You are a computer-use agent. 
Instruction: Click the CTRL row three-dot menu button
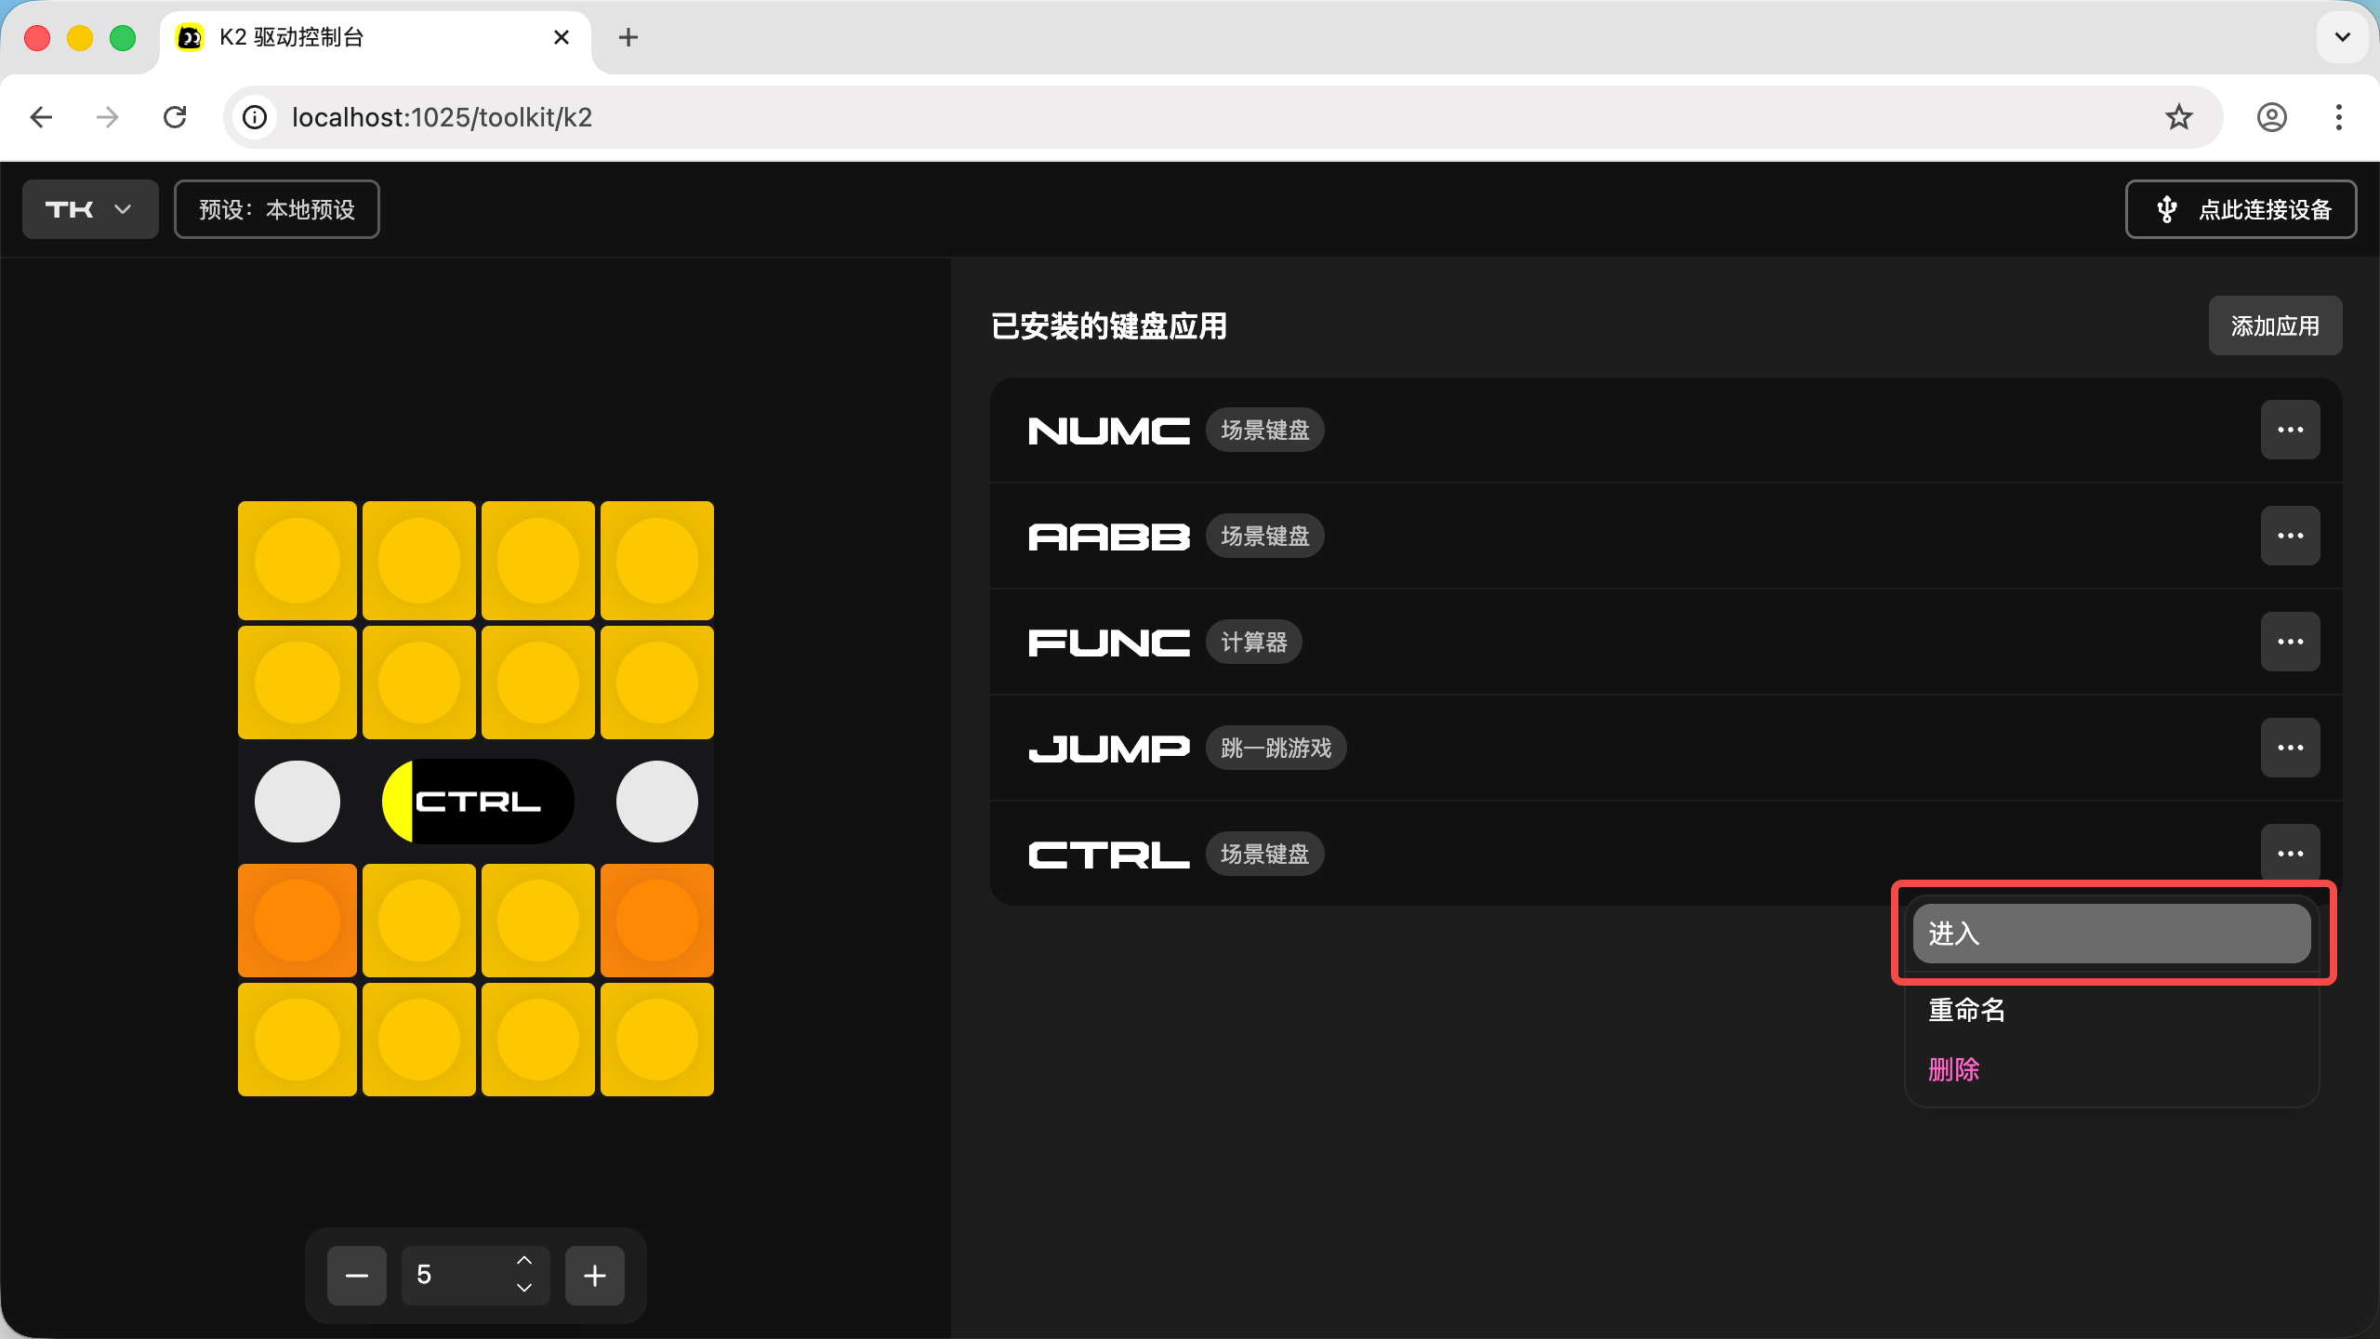(x=2290, y=853)
